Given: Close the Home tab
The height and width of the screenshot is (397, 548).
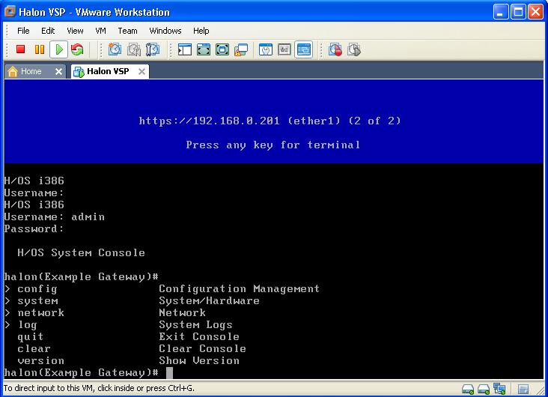Looking at the screenshot, I should 58,72.
